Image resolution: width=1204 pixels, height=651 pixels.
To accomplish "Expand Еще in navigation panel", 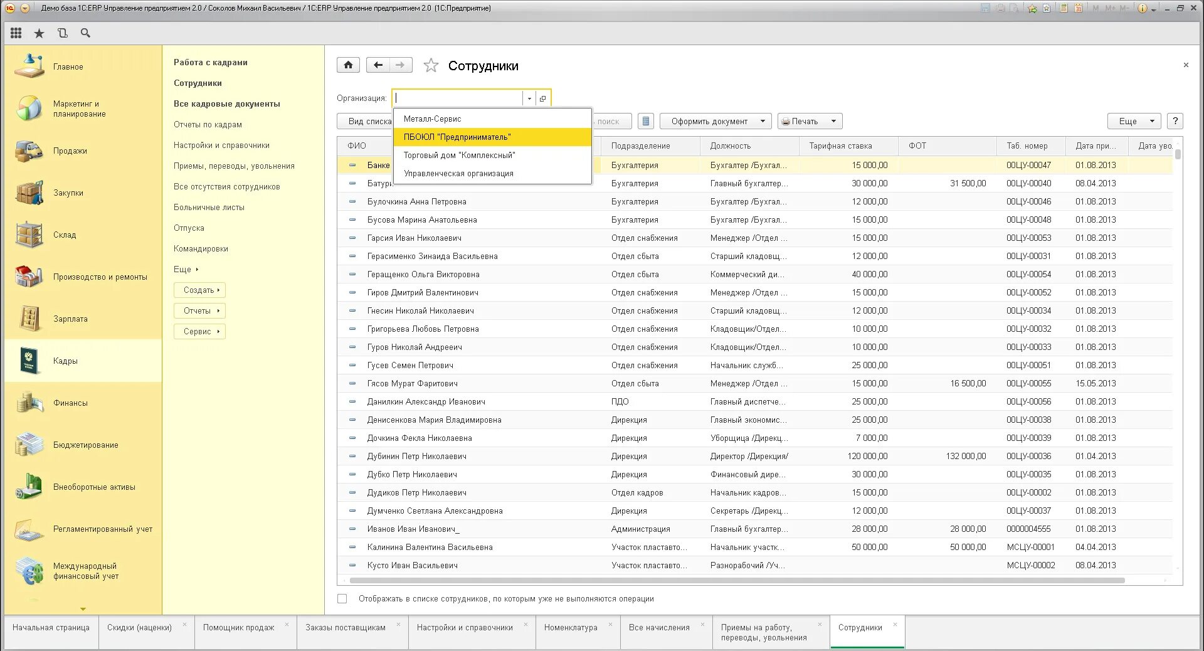I will 186,270.
